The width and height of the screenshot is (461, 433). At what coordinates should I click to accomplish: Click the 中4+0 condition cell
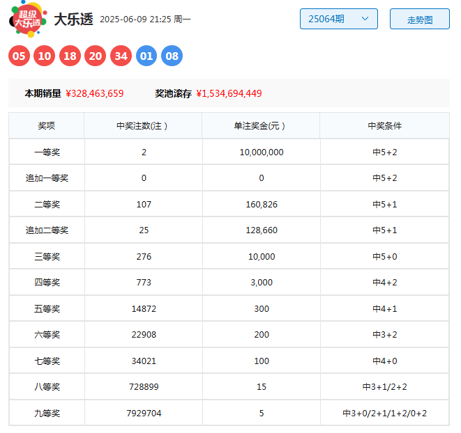tap(384, 361)
